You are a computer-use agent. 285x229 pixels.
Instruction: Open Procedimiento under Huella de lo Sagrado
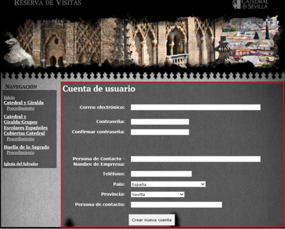(20, 153)
